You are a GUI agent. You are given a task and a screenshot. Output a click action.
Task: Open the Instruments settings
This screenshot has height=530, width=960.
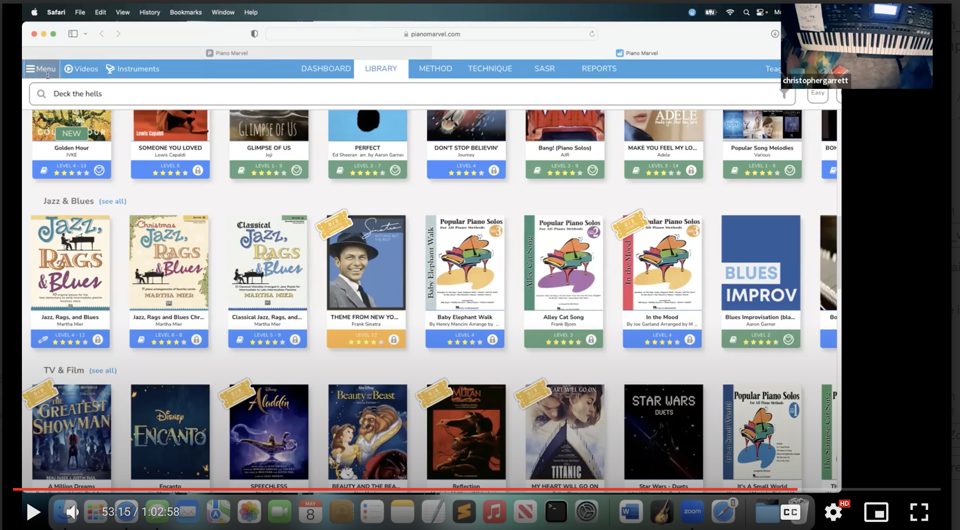(x=132, y=69)
